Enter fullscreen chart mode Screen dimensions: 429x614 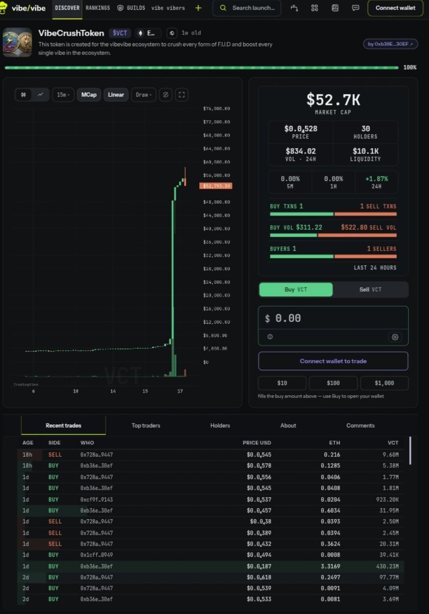coord(182,95)
